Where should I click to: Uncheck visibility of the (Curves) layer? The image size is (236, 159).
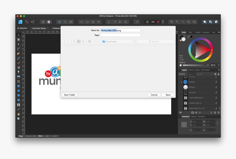click(x=216, y=93)
